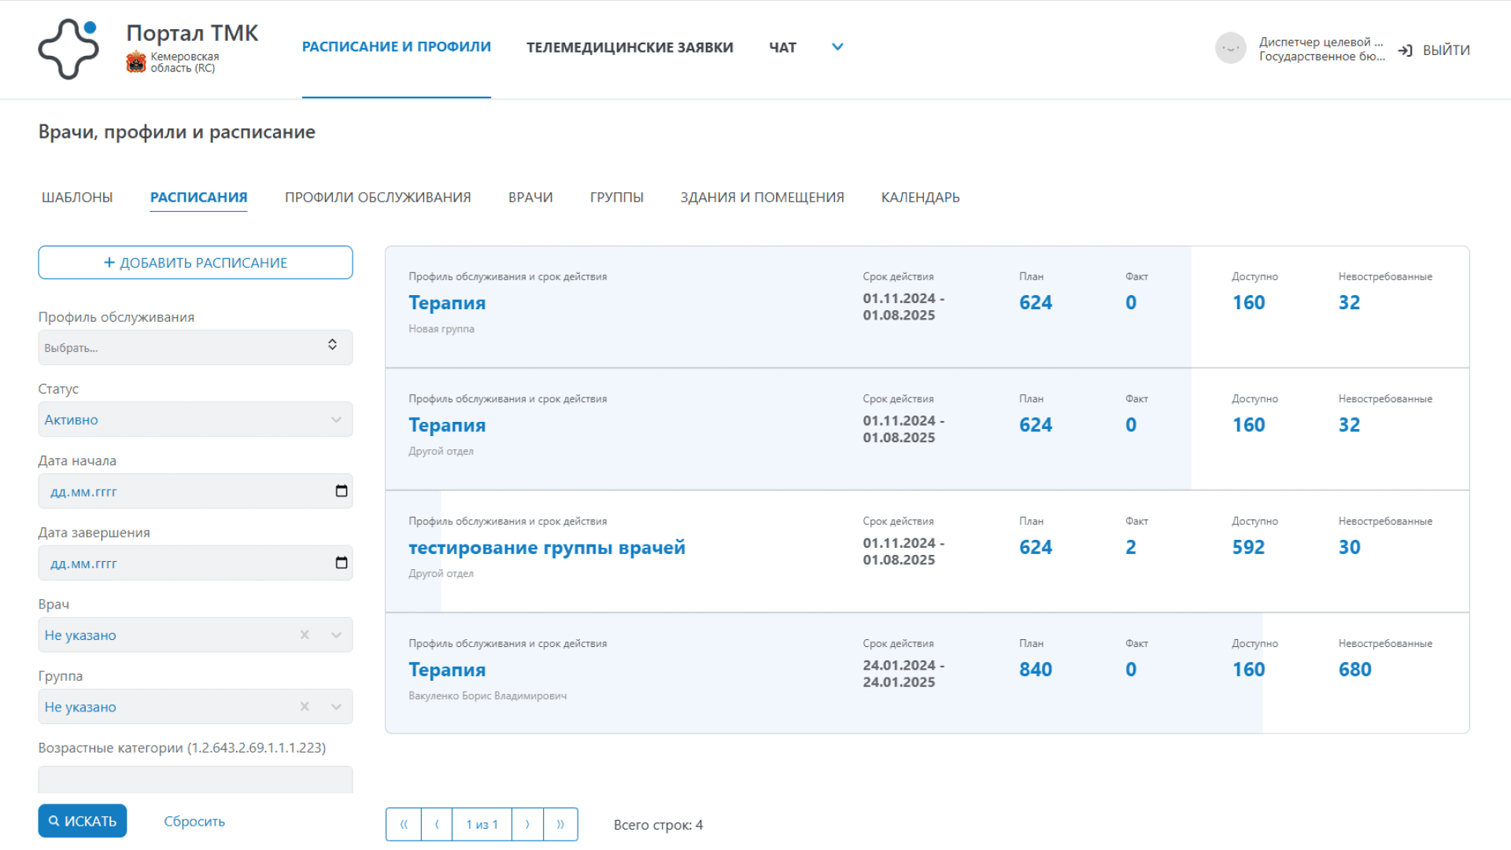This screenshot has height=850, width=1511.
Task: Go to first page with double arrow
Action: 404,824
